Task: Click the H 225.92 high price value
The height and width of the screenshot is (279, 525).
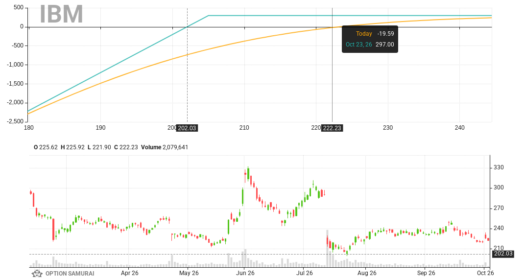Action: click(x=72, y=147)
